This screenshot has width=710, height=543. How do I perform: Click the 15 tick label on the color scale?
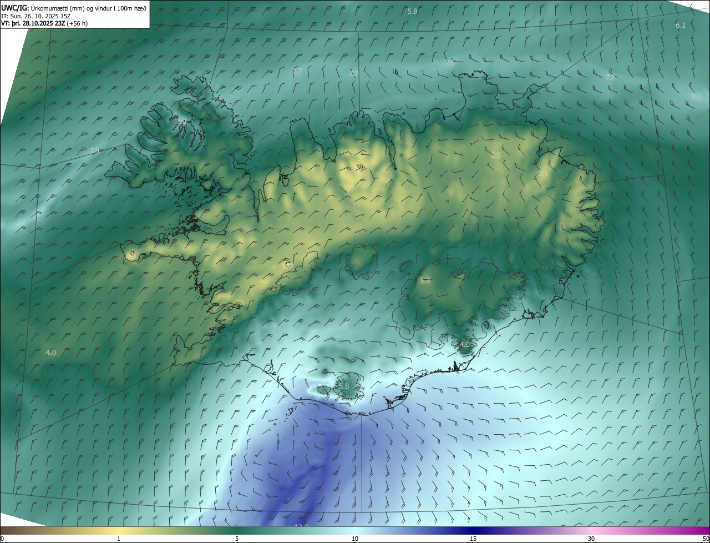click(x=473, y=539)
